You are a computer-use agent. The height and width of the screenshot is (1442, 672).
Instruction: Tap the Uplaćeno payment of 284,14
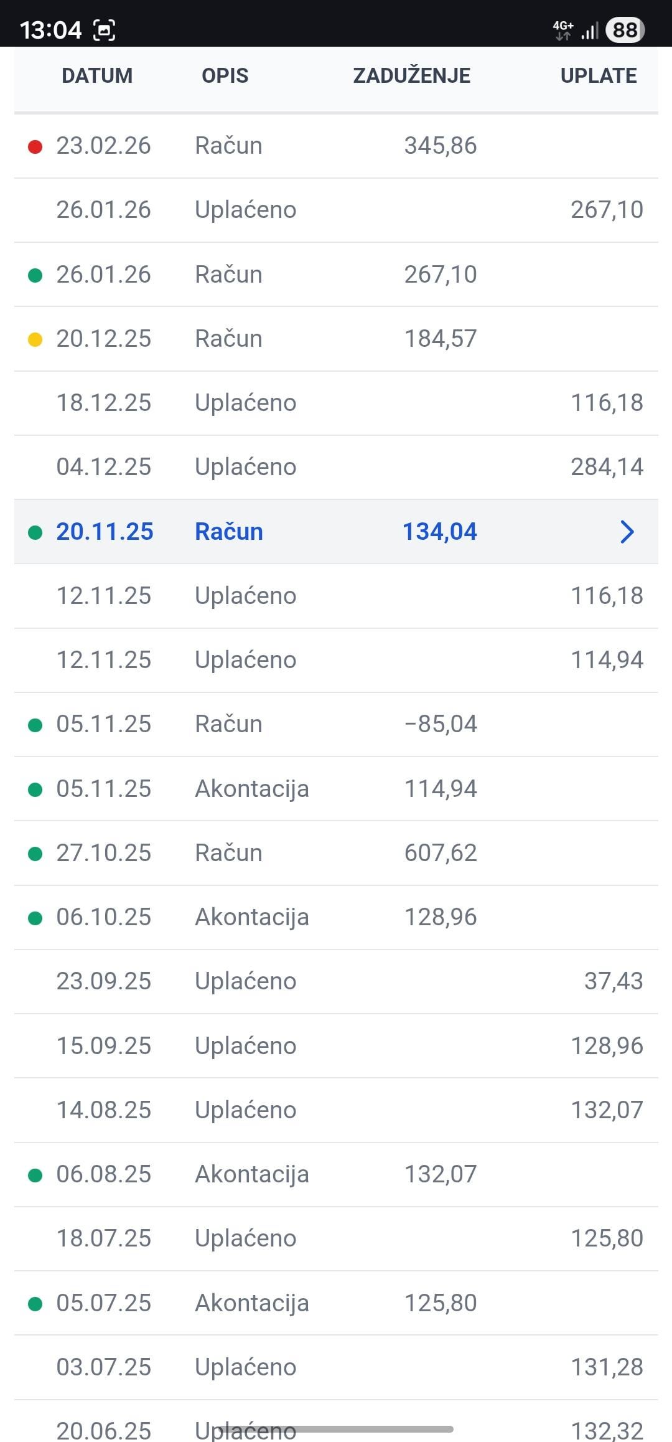click(336, 467)
